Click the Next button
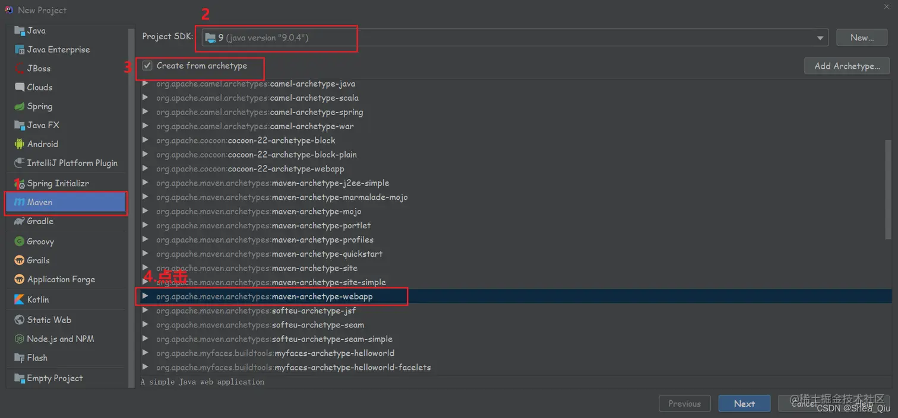The width and height of the screenshot is (898, 418). click(x=744, y=404)
